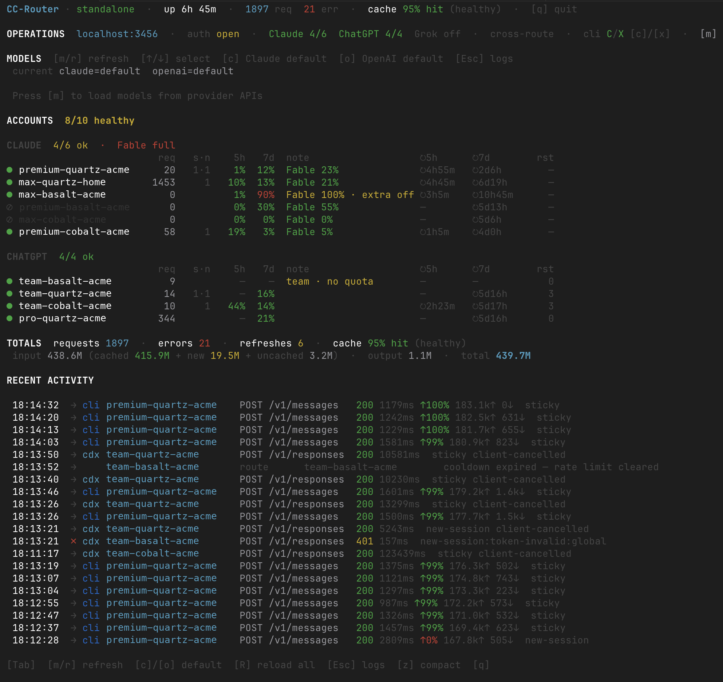Click the 7d reset clock header in CHATGPT table
This screenshot has width=723, height=682.
click(x=481, y=269)
